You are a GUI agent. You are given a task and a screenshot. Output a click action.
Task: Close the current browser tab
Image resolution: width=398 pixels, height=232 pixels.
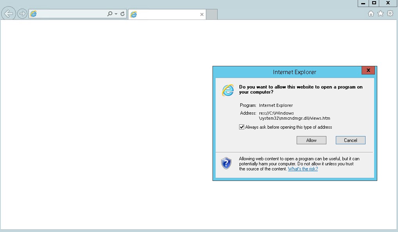pyautogui.click(x=202, y=14)
